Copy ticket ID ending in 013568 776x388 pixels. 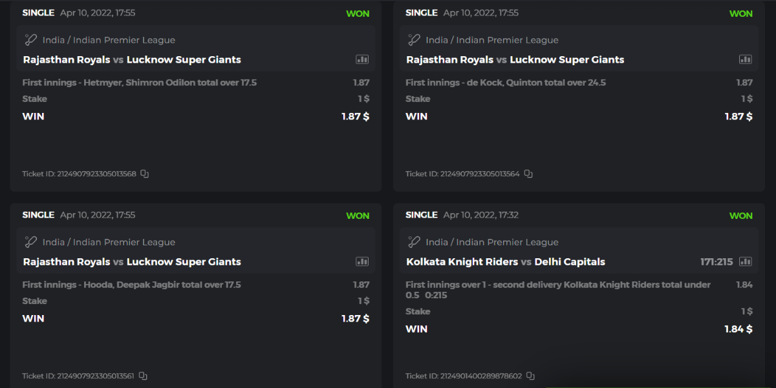point(145,174)
